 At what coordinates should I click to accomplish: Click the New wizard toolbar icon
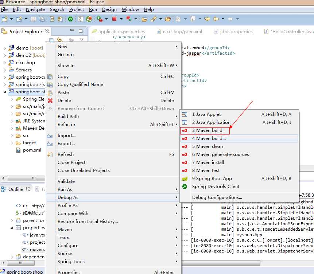tap(5, 19)
